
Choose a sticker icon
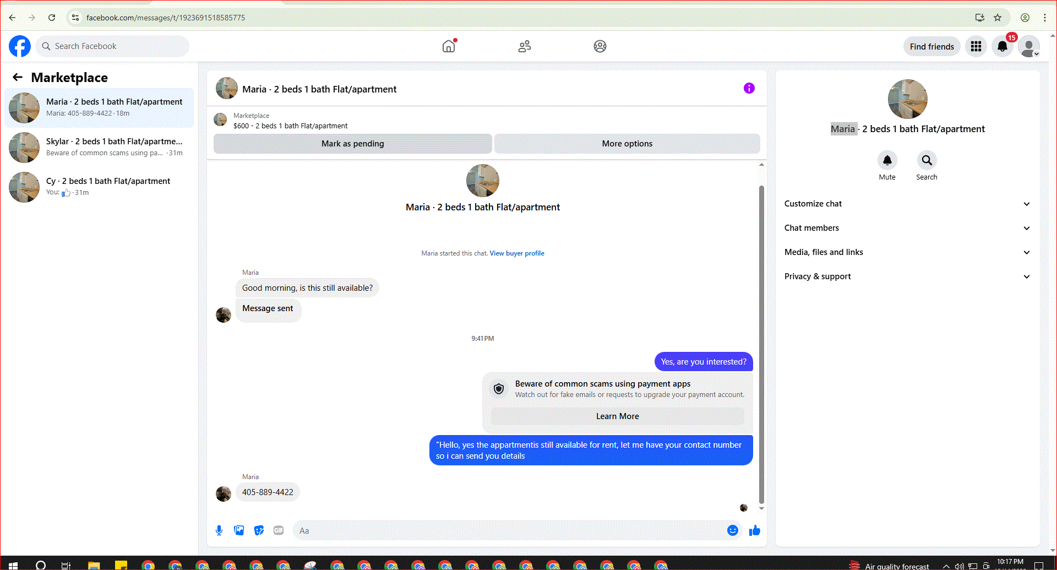(259, 530)
